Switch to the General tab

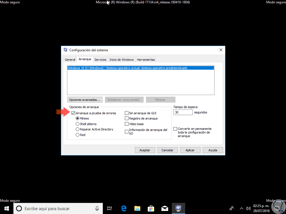[70, 60]
